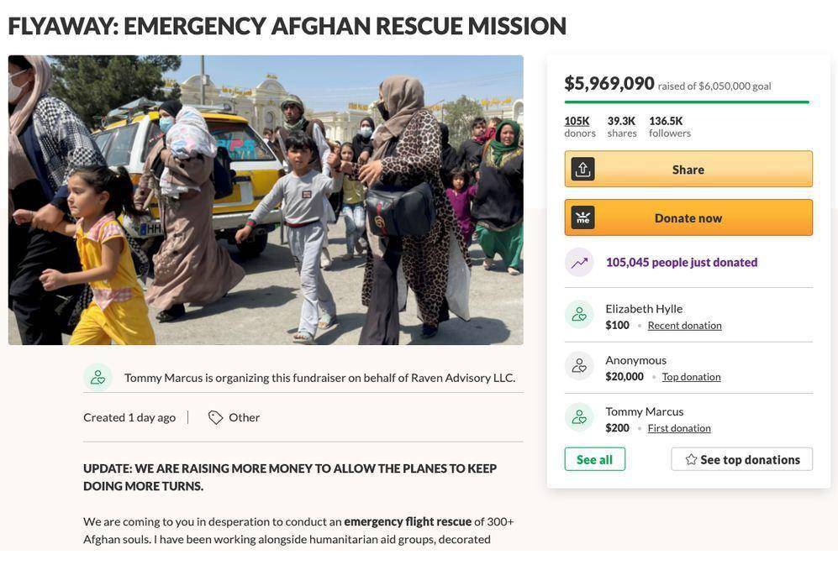Click the star icon in See top donations
This screenshot has height=565, width=838.
click(691, 459)
